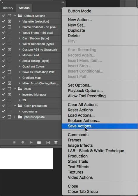The width and height of the screenshot is (138, 196).
Task: Select Load Actions... menu entry
Action: tap(81, 115)
